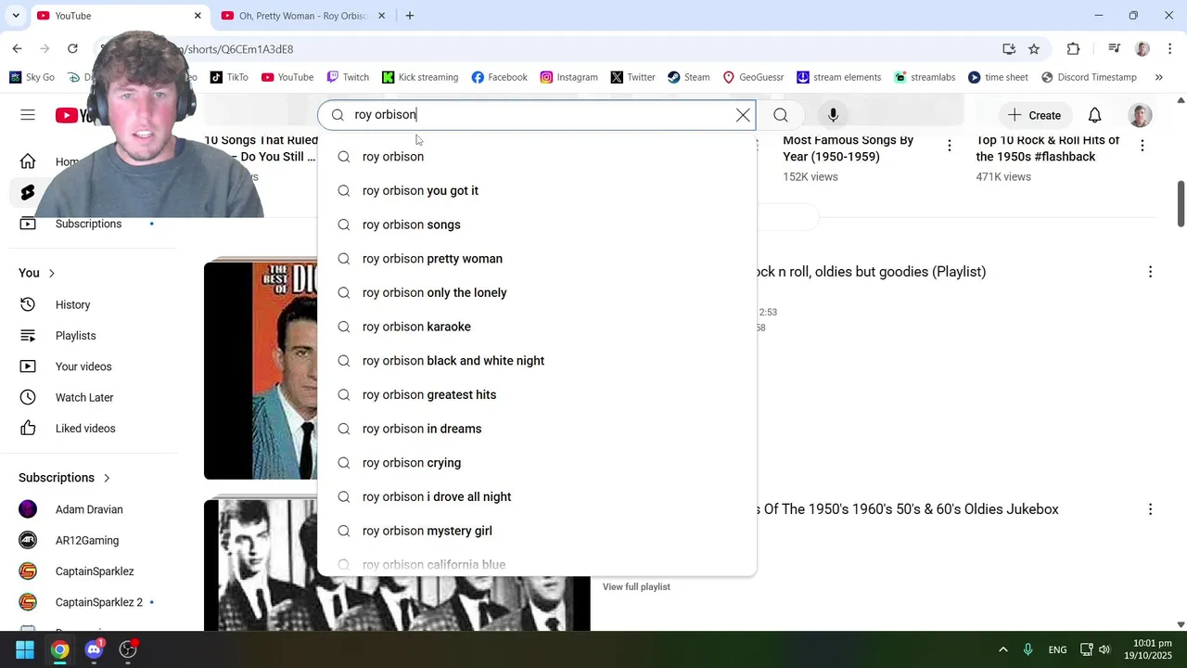Open more options for Oldies Jukebox playlist

pyautogui.click(x=1150, y=509)
